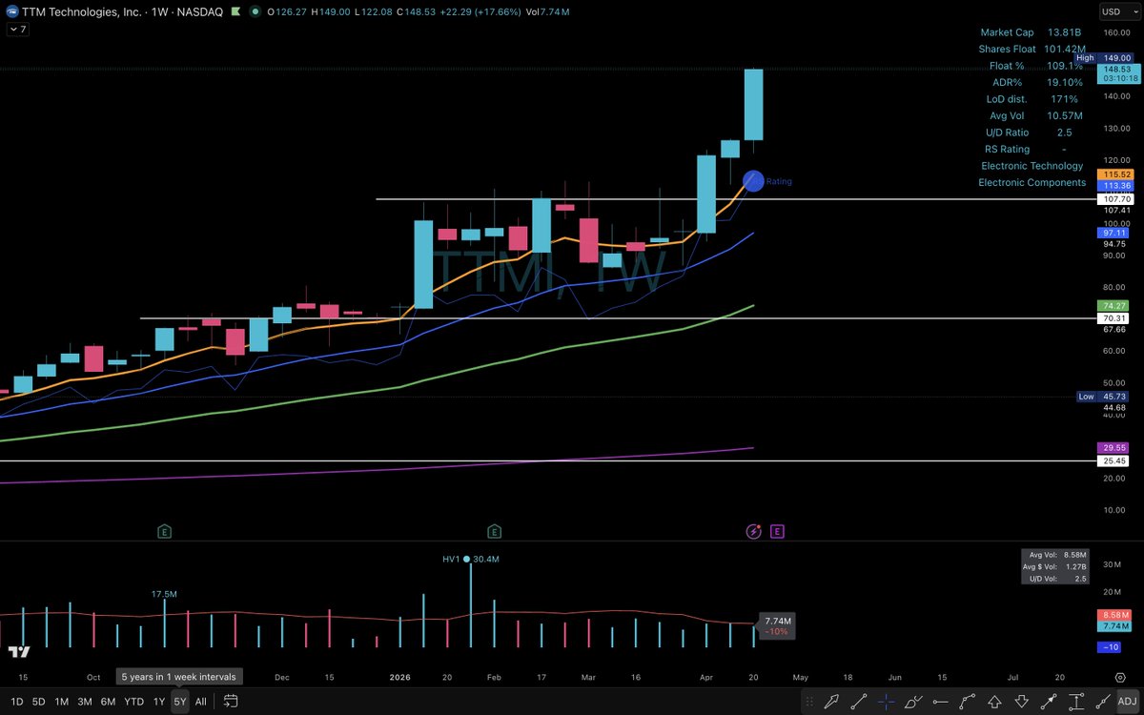Activate the blue crosshair cursor tool
The width and height of the screenshot is (1144, 715).
point(887,702)
